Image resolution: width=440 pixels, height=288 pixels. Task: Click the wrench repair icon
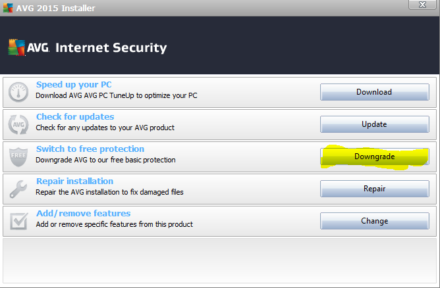(x=18, y=188)
